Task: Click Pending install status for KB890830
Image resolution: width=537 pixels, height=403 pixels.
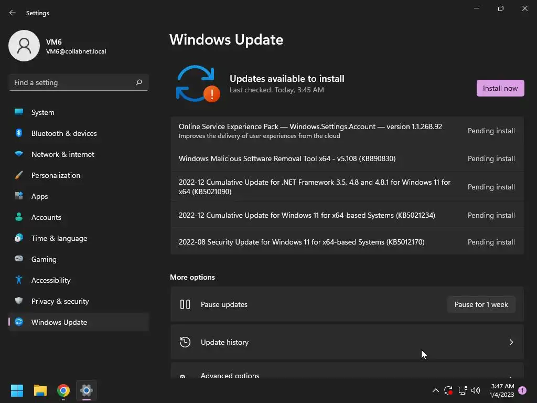Action: [491, 158]
